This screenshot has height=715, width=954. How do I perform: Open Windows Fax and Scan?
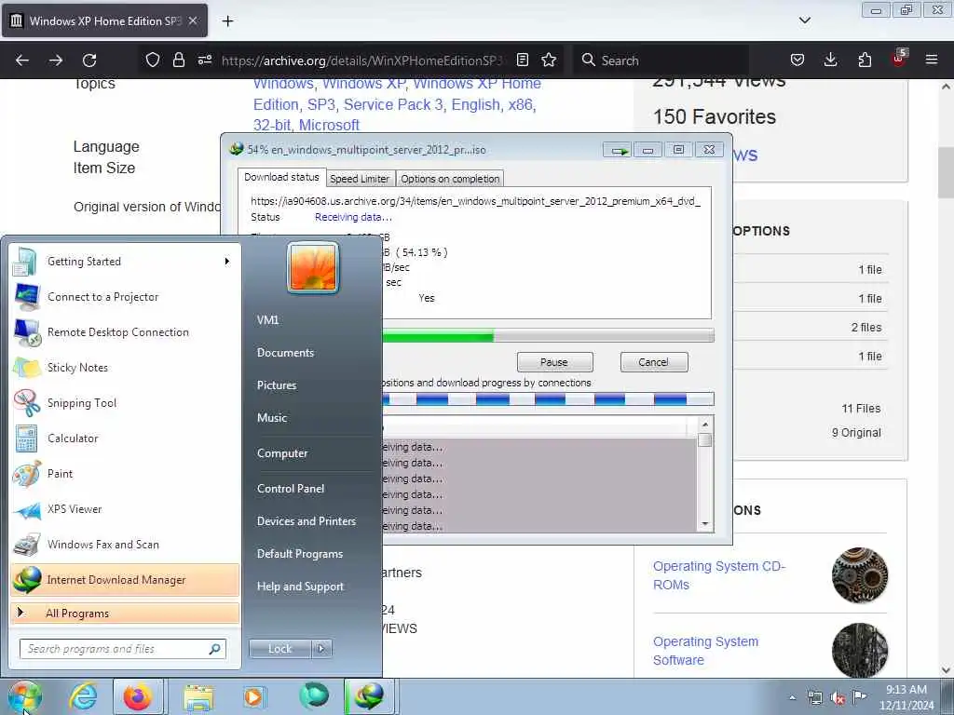pos(125,544)
